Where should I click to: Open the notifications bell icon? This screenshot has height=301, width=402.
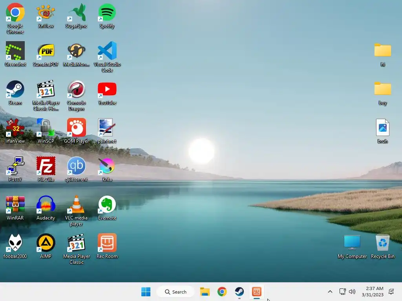click(391, 292)
